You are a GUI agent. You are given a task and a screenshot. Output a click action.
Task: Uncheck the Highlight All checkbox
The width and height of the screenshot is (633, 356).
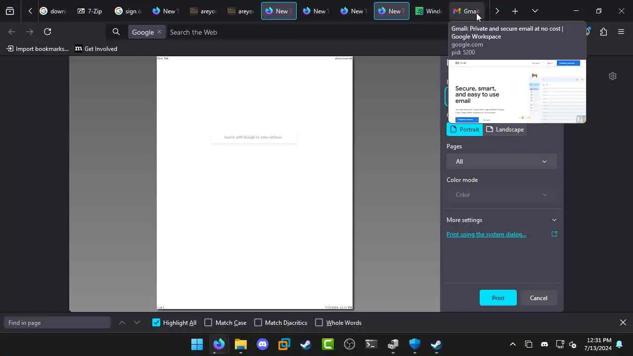pyautogui.click(x=156, y=322)
